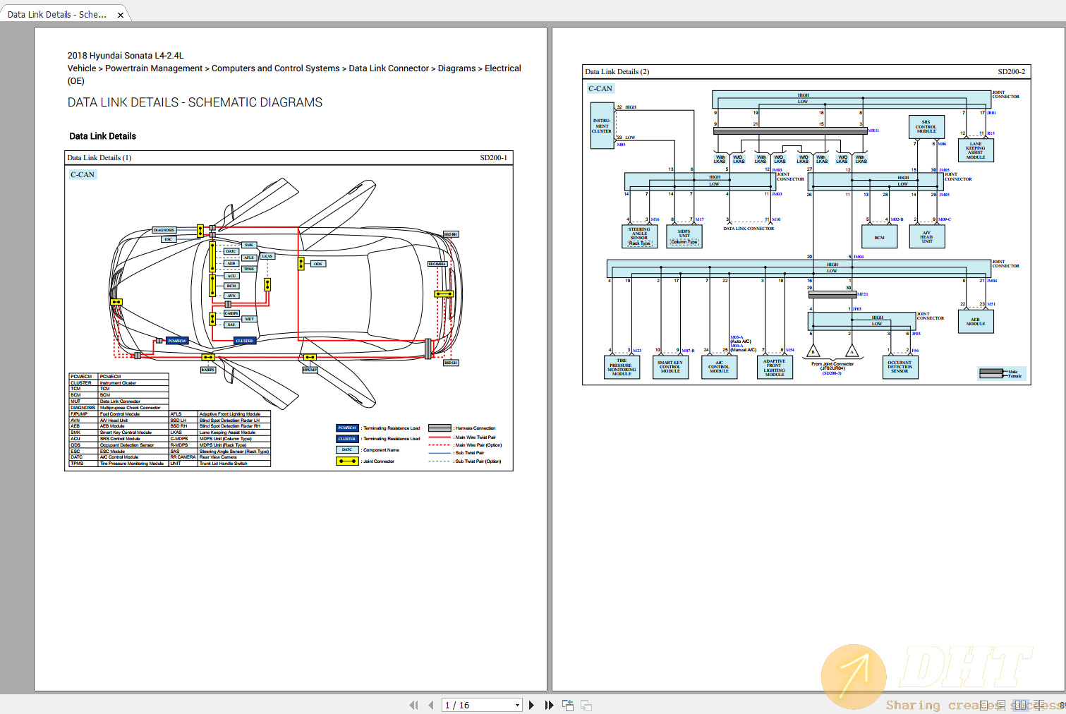Click the SMART KEY CONTROL MODULE block

tap(670, 367)
